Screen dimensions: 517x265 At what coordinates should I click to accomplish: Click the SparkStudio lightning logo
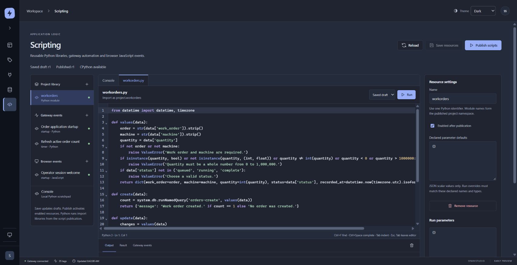click(10, 13)
